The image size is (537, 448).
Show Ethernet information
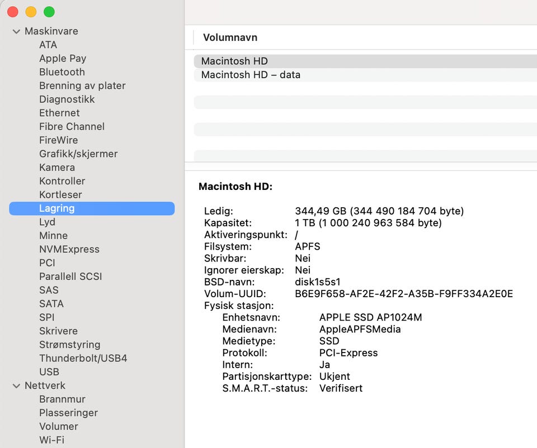point(59,113)
